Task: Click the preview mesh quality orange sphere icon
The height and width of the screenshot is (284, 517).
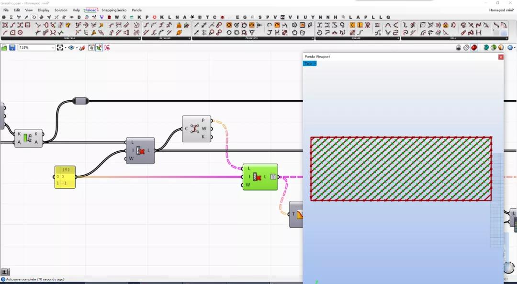Action: (501, 48)
